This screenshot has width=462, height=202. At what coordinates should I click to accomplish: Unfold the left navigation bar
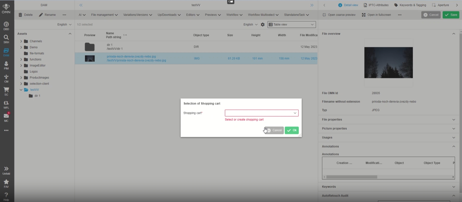[x=6, y=170]
